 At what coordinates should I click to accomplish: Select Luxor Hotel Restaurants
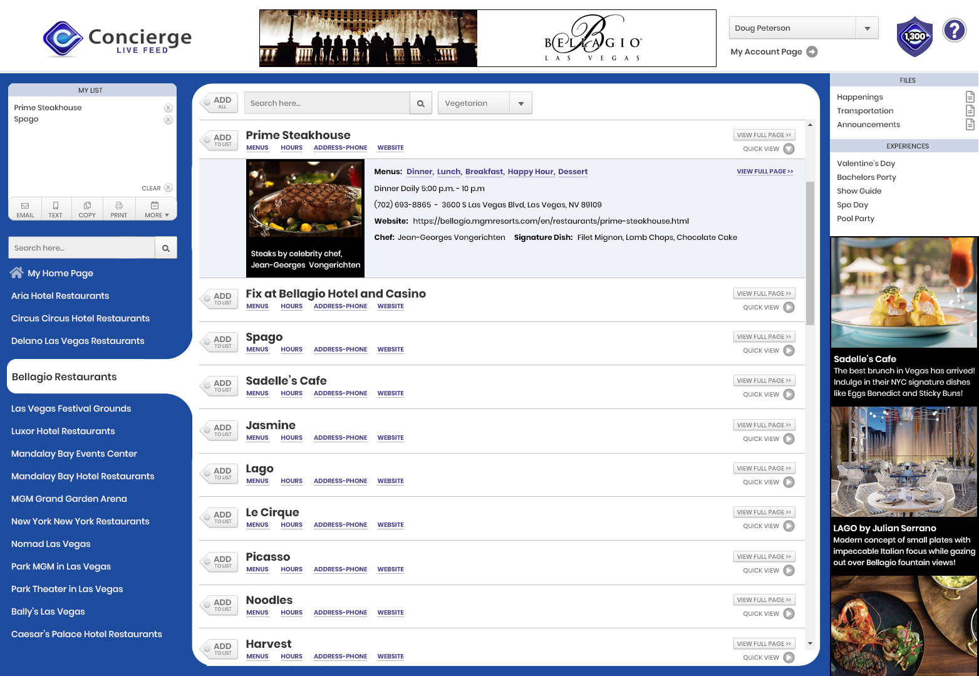click(63, 431)
